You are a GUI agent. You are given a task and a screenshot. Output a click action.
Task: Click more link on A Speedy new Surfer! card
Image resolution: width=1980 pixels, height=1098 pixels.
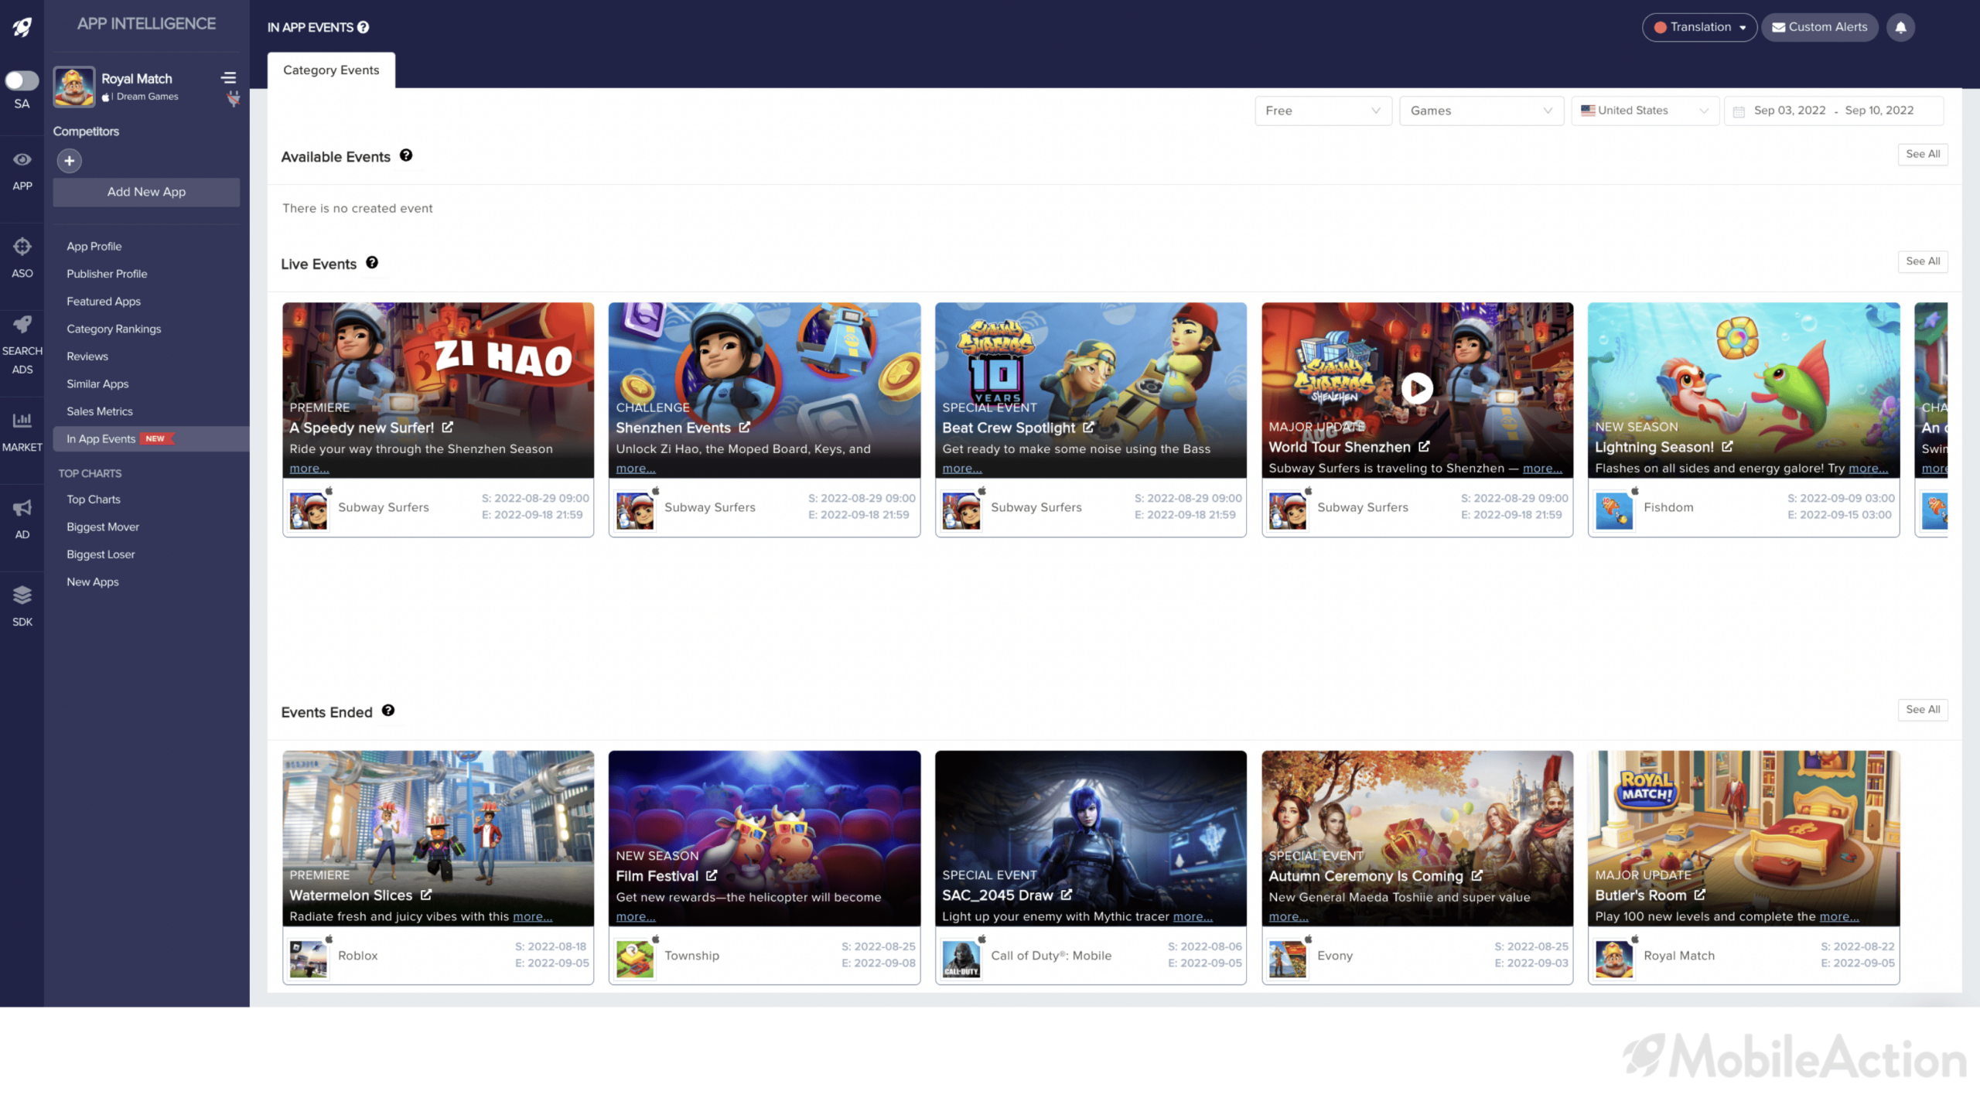click(x=309, y=469)
